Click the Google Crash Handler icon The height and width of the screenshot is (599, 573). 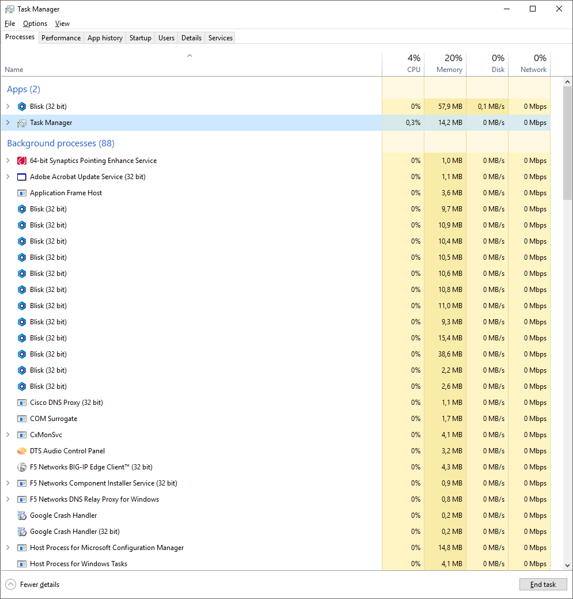click(21, 515)
